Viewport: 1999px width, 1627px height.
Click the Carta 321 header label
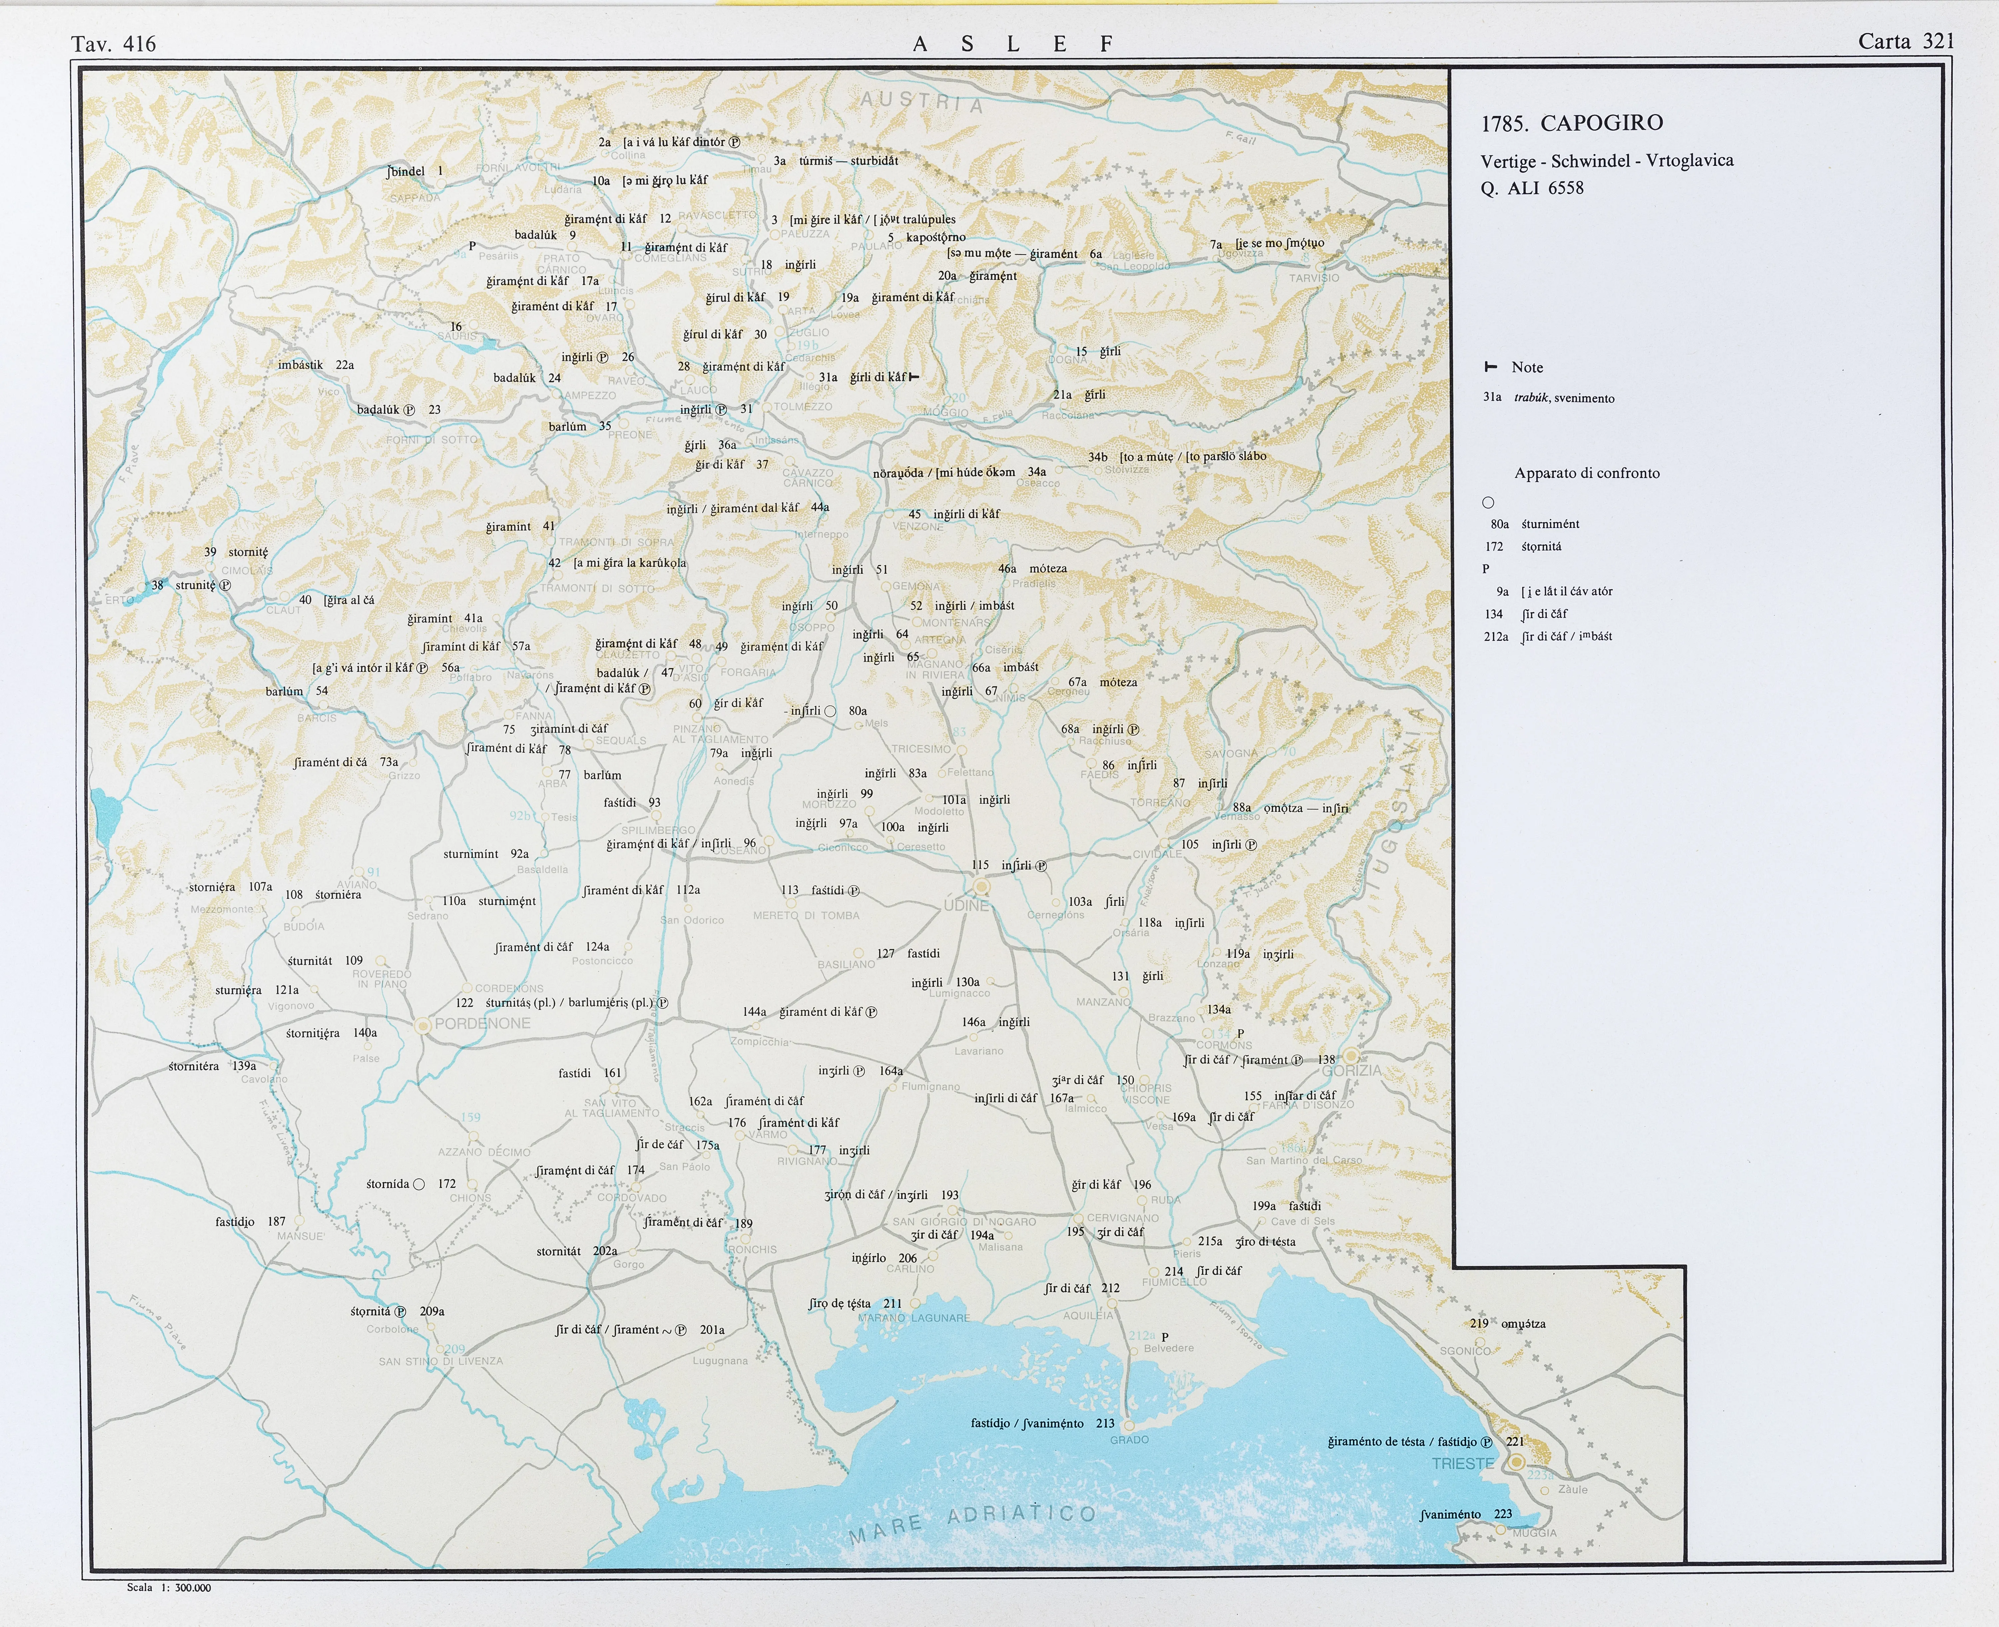coord(1905,41)
